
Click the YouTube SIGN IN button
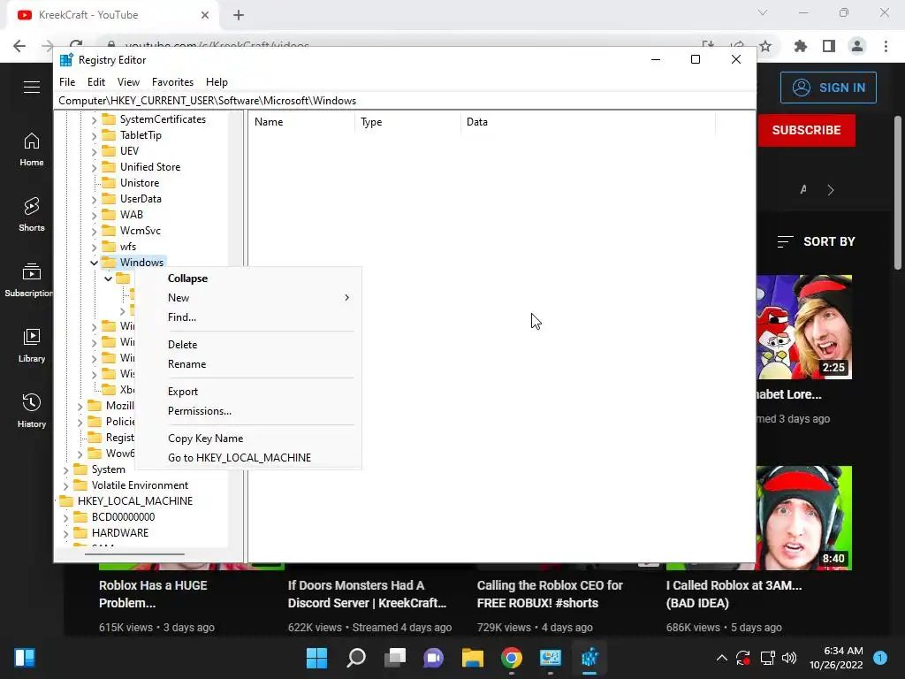tap(828, 88)
